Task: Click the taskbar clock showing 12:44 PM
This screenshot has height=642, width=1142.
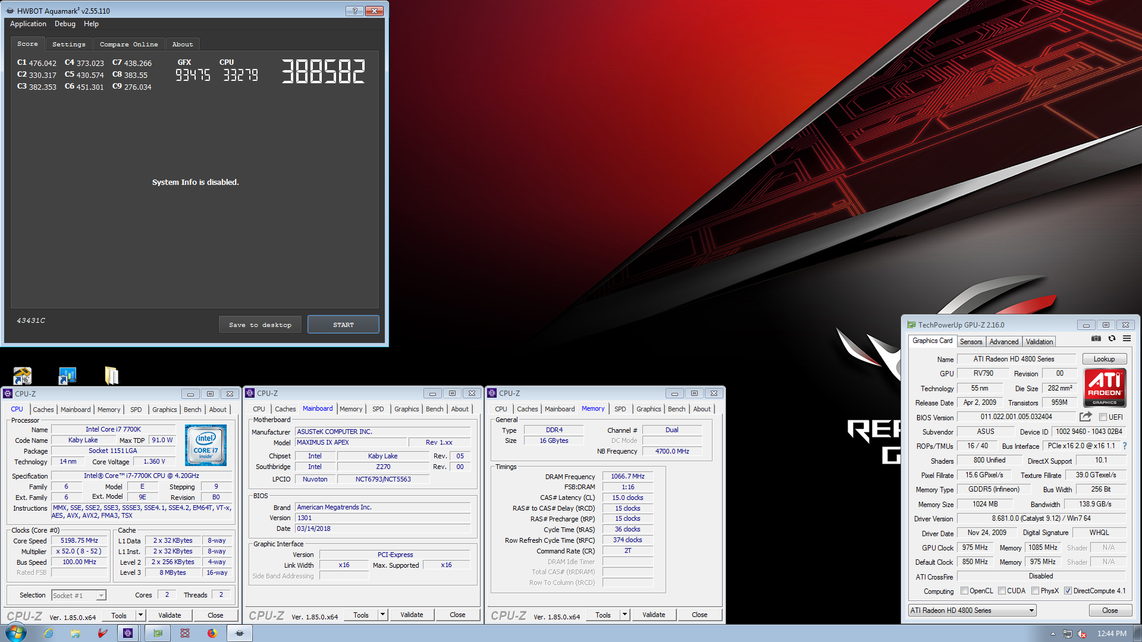Action: [1111, 634]
